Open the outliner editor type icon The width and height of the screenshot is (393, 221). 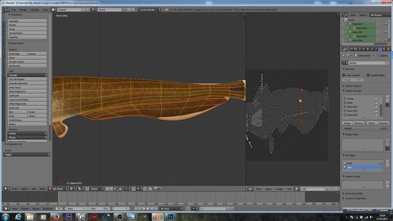pos(345,15)
